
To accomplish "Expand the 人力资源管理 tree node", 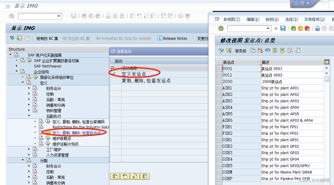I will (x=29, y=155).
